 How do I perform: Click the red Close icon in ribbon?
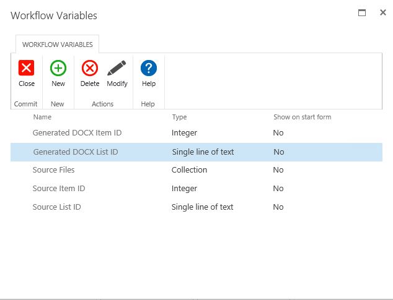pos(27,68)
